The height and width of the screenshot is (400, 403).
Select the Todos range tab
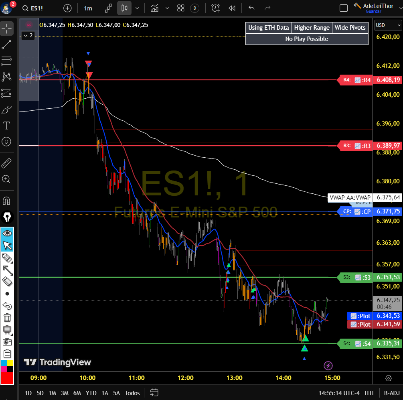pyautogui.click(x=132, y=394)
